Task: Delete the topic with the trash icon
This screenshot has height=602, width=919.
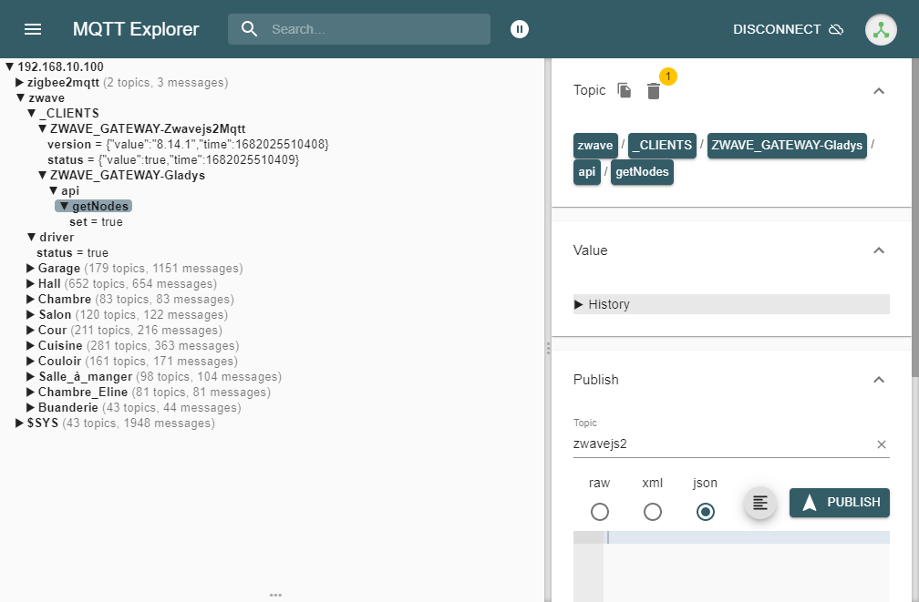Action: (x=654, y=91)
